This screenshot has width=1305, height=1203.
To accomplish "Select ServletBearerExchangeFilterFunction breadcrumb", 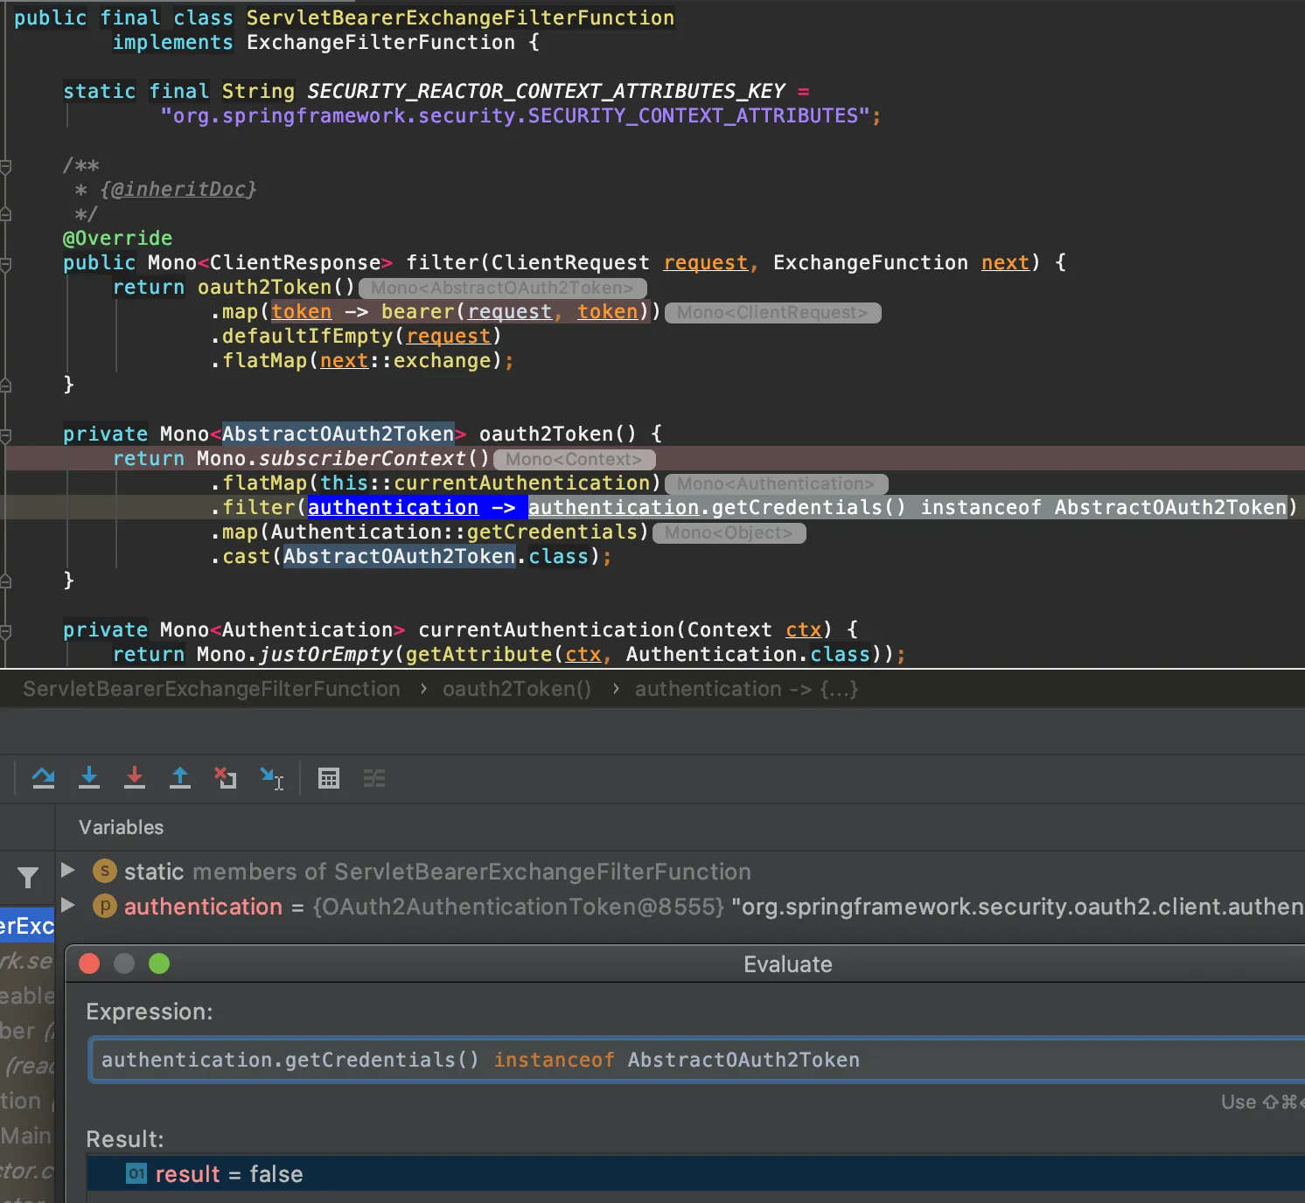I will pos(212,689).
